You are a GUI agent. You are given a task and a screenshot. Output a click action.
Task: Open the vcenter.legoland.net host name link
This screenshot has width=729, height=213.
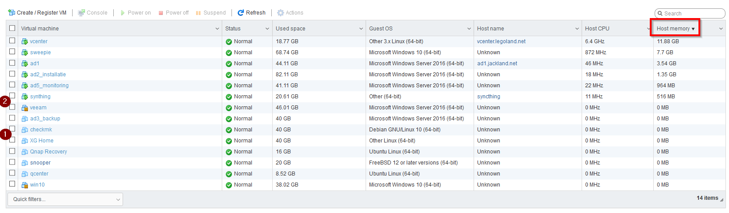pyautogui.click(x=501, y=41)
